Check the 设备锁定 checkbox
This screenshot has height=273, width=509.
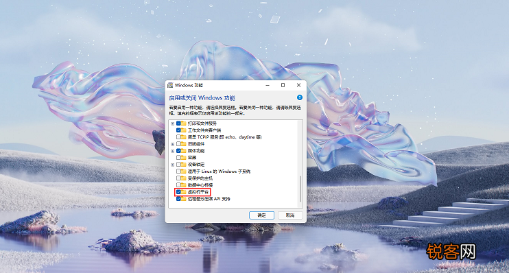pos(178,165)
